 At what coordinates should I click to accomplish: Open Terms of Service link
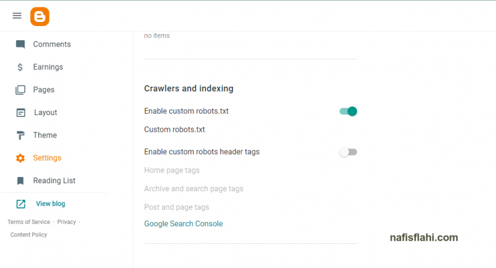(x=29, y=222)
